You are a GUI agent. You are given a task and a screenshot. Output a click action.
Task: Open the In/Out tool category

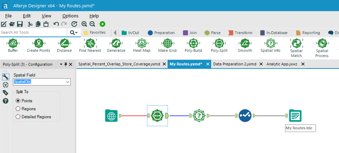point(130,33)
